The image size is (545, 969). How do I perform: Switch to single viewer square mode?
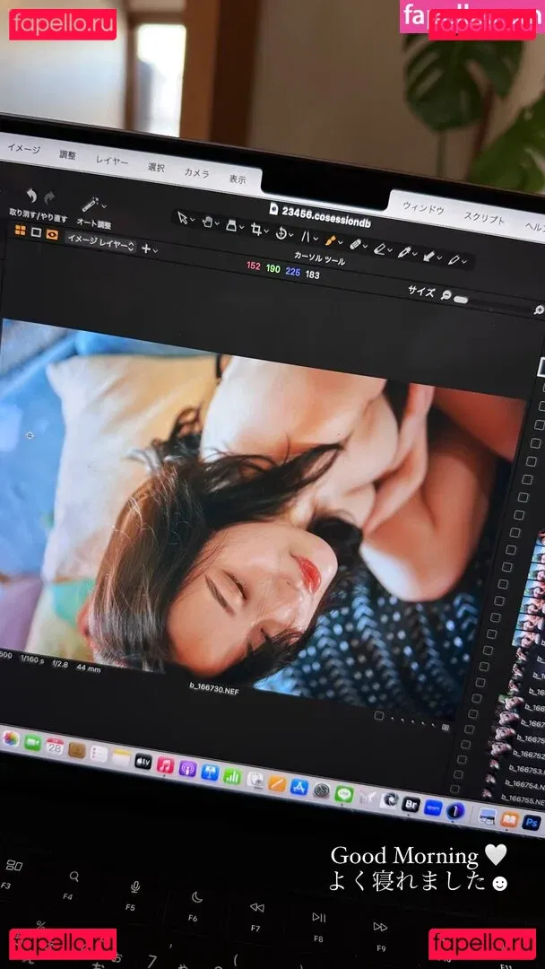(37, 232)
